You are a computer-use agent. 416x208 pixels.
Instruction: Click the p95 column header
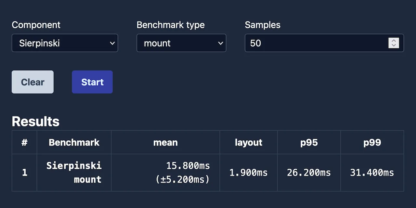309,142
